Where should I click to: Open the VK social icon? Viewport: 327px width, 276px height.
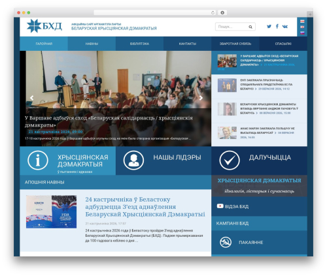284,26
